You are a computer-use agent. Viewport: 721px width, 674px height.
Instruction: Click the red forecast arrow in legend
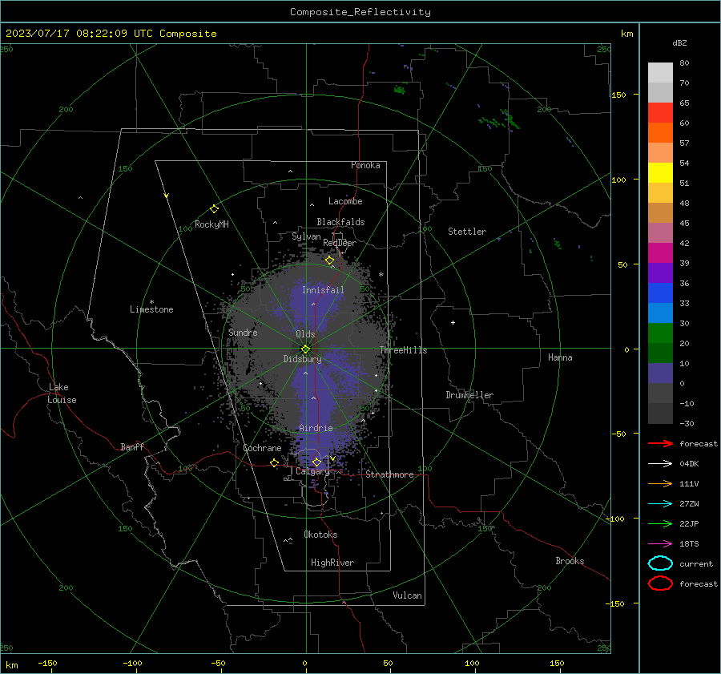pos(660,443)
